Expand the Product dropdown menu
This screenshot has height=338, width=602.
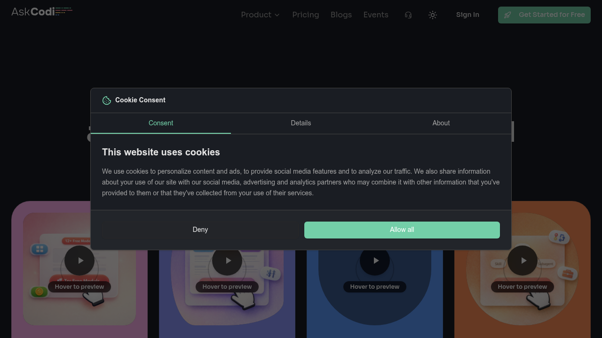pyautogui.click(x=260, y=15)
